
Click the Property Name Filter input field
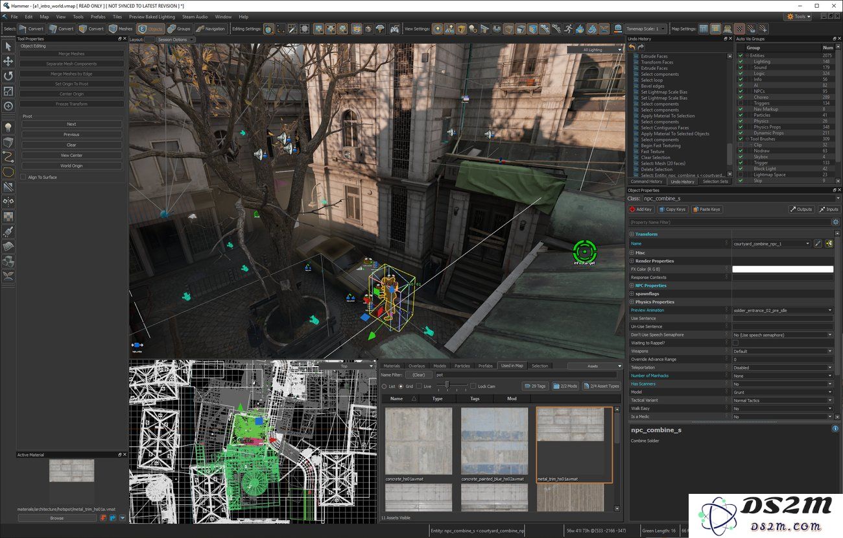coord(729,222)
